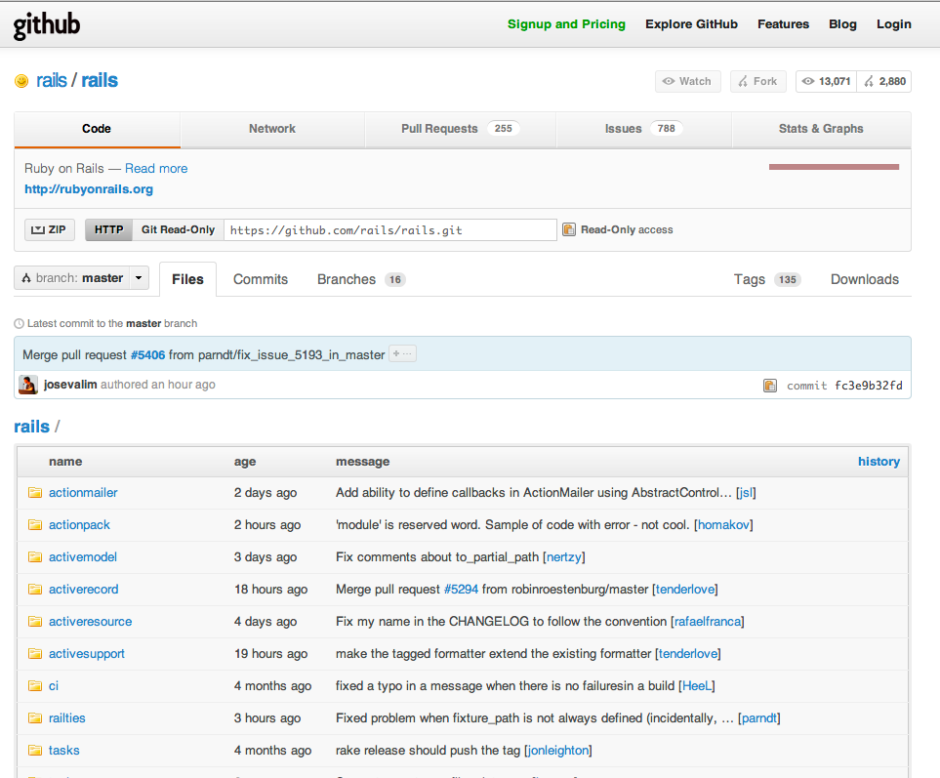Viewport: 940px width, 778px height.
Task: Open the actionmailer directory link
Action: pos(83,493)
